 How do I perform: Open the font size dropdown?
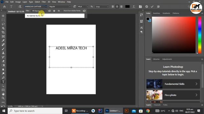click(x=88, y=7)
